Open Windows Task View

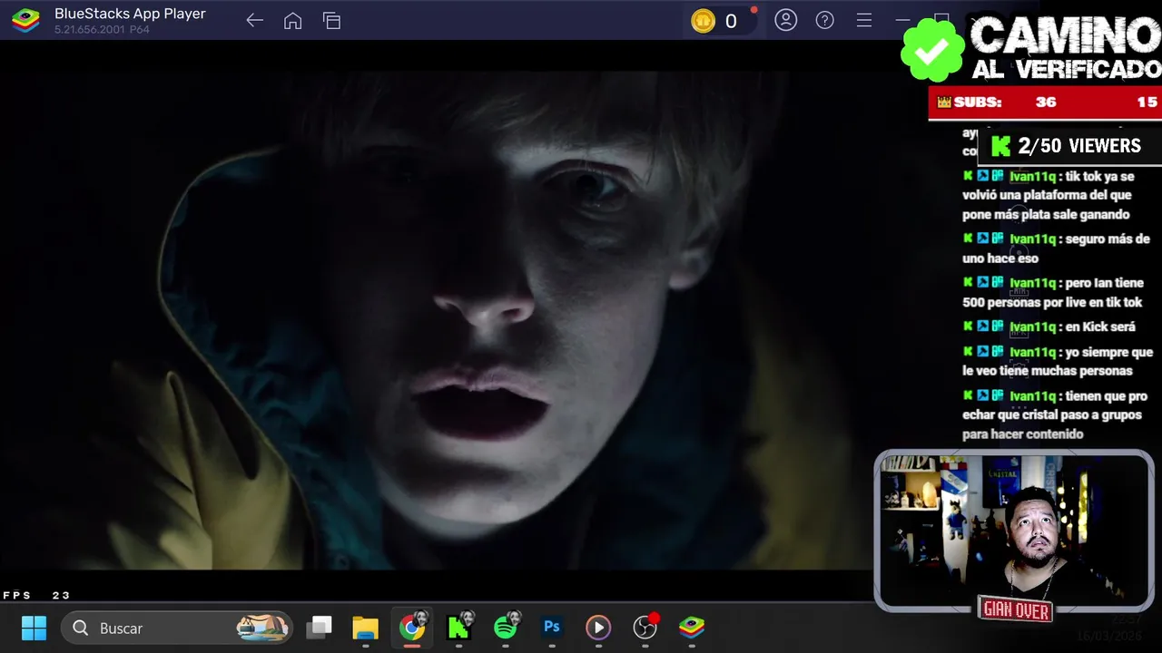coord(319,628)
